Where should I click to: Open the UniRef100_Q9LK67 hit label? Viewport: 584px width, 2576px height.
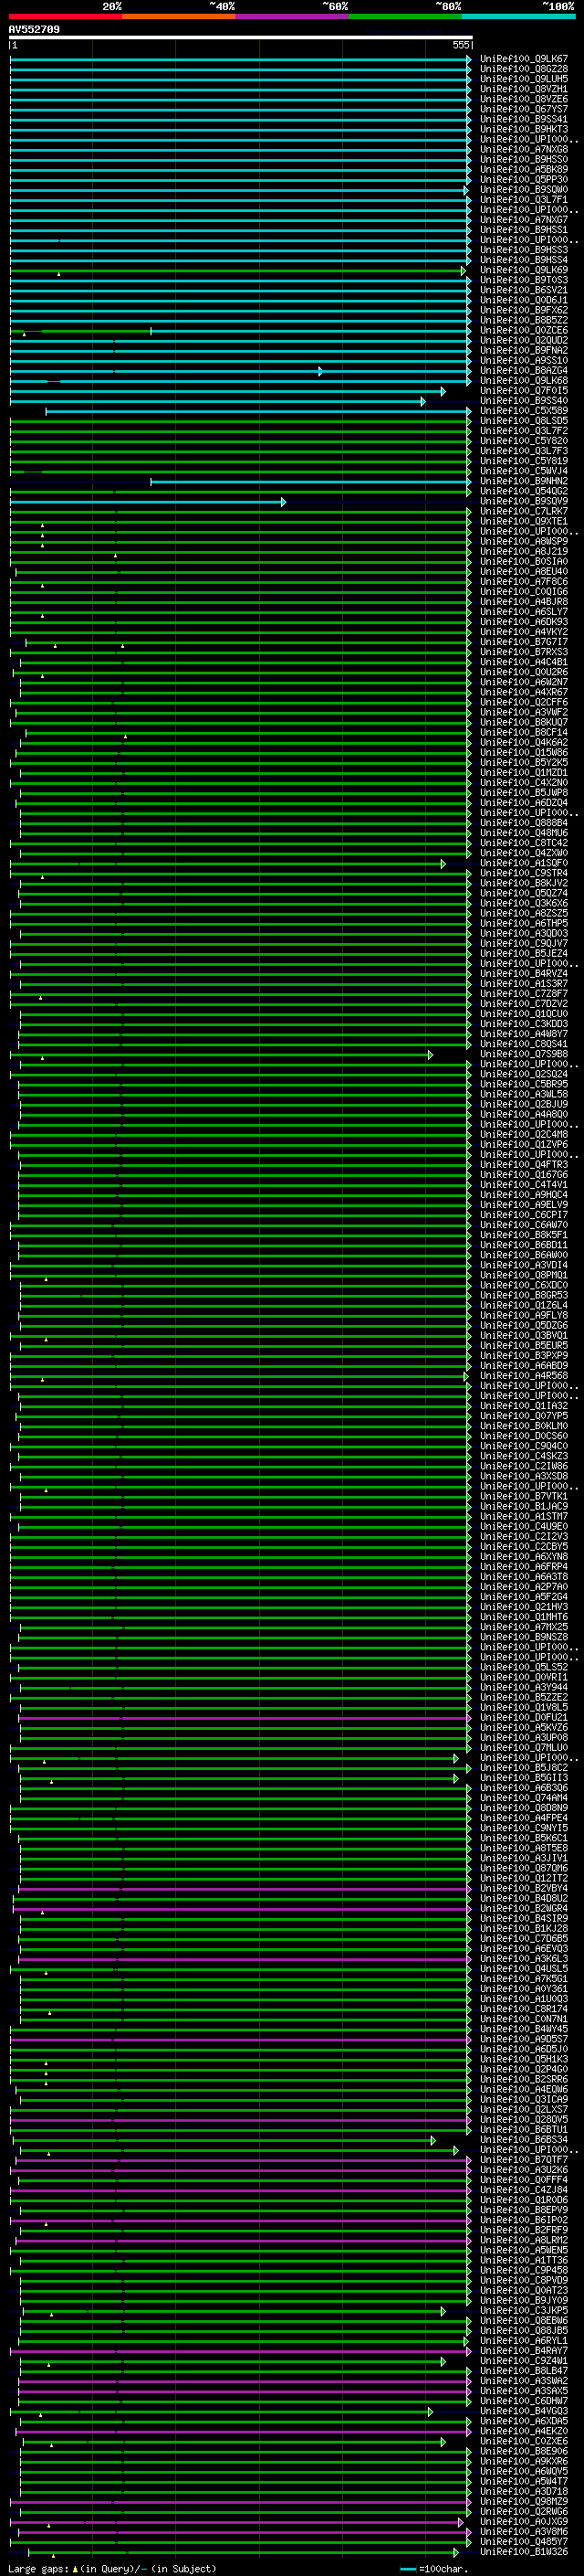click(x=524, y=59)
